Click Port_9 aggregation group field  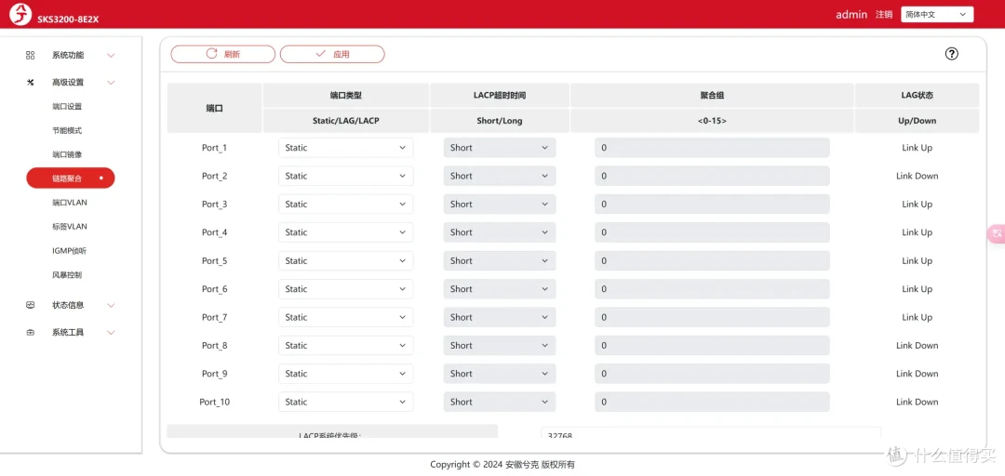712,374
